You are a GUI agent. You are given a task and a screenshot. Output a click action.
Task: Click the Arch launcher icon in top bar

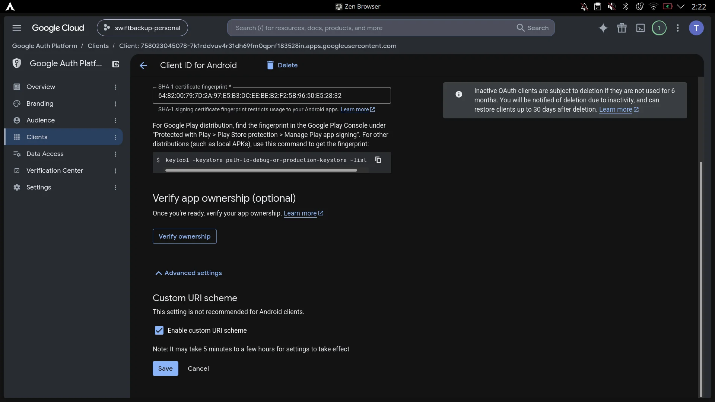coord(10,6)
